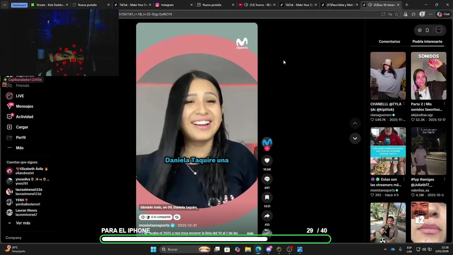Open Copilot Chat in the browser toolbar
The width and height of the screenshot is (453, 255).
pos(443,14)
